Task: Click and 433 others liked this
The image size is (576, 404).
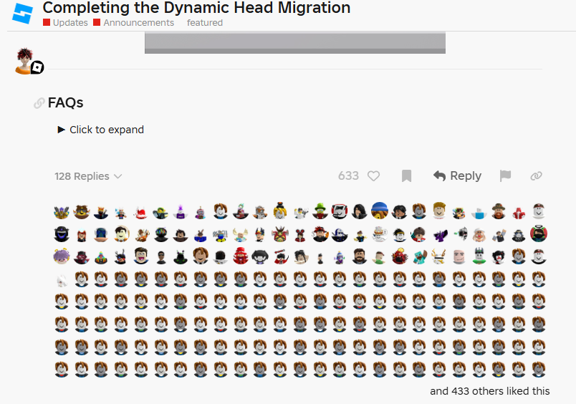Action: 490,391
